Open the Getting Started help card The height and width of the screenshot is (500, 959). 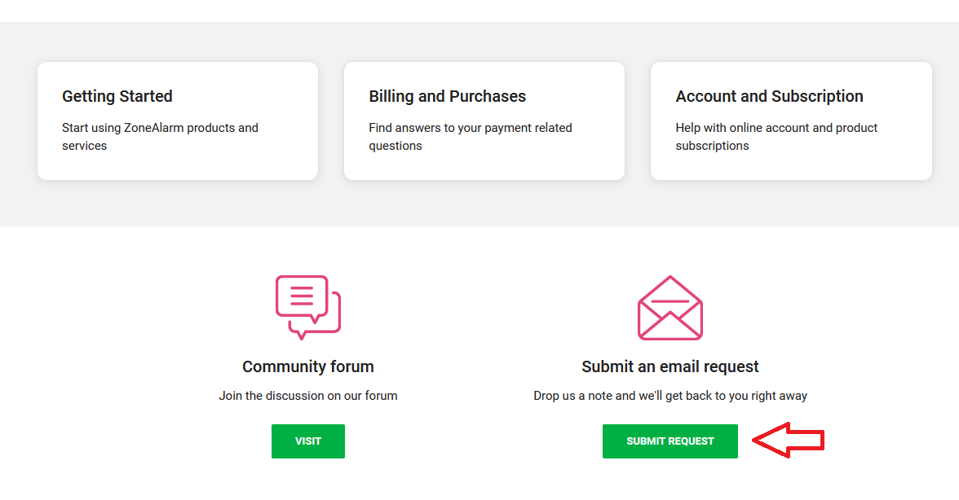pos(178,121)
